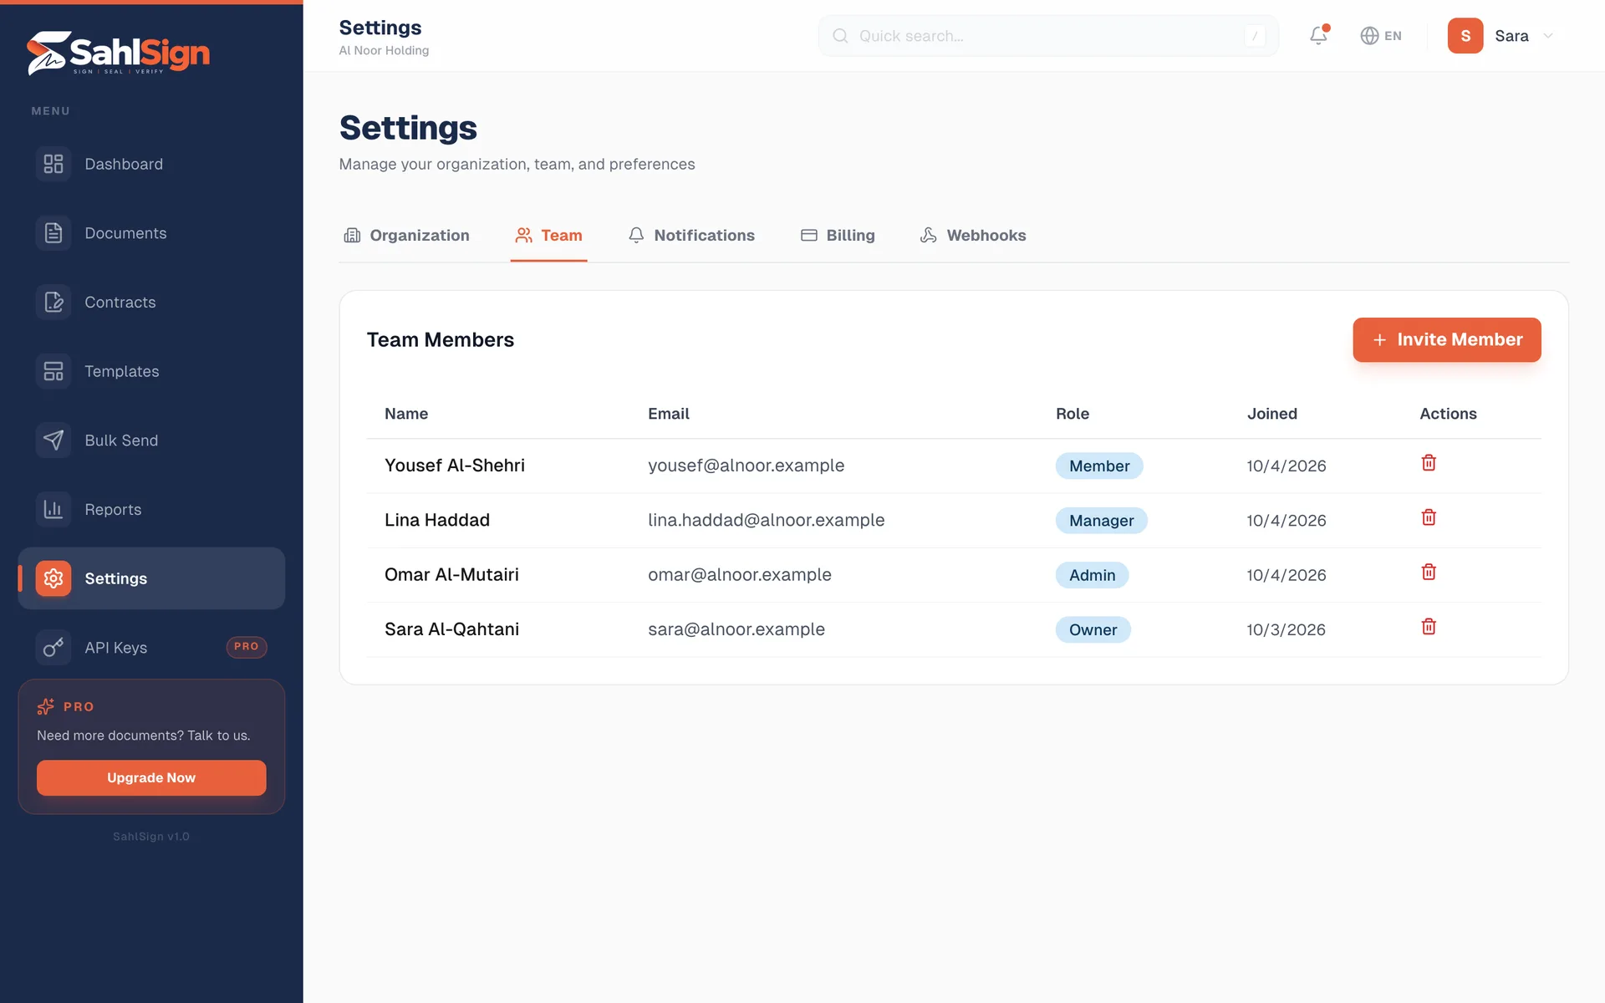The image size is (1605, 1003).
Task: Click the Manager role badge
Action: pos(1102,521)
